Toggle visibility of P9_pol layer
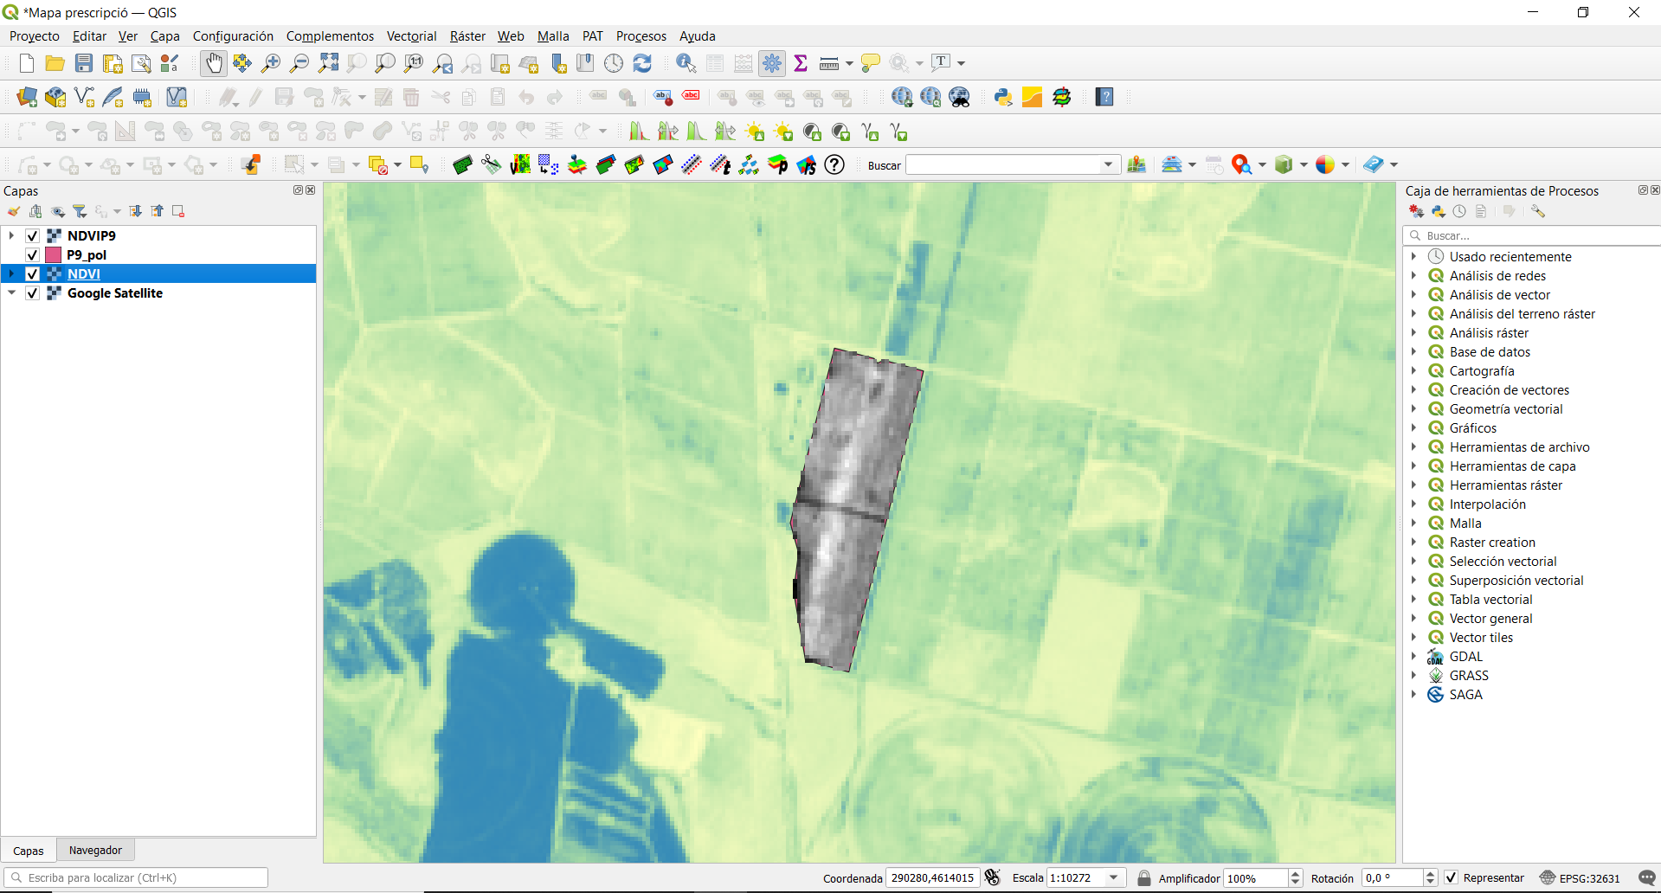The image size is (1661, 893). click(32, 254)
